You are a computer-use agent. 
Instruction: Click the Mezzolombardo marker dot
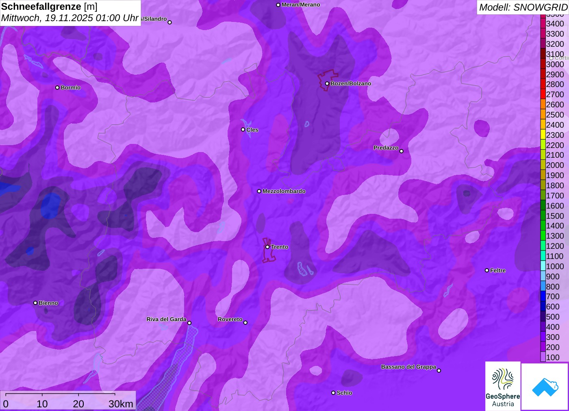pos(259,191)
